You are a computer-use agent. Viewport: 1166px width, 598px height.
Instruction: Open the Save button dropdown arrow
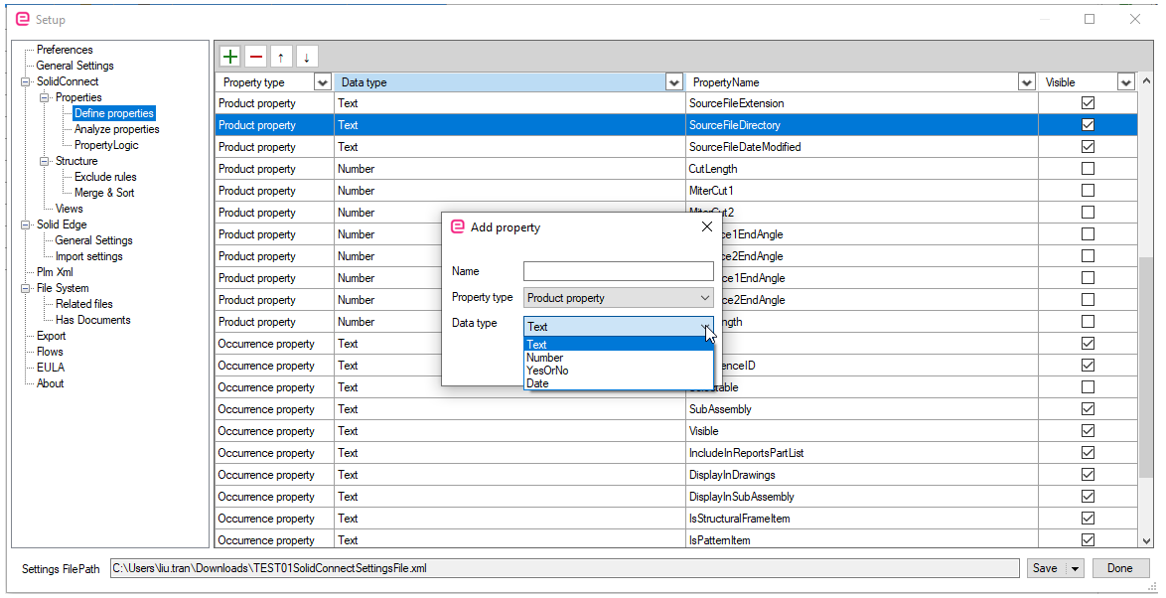(1075, 568)
